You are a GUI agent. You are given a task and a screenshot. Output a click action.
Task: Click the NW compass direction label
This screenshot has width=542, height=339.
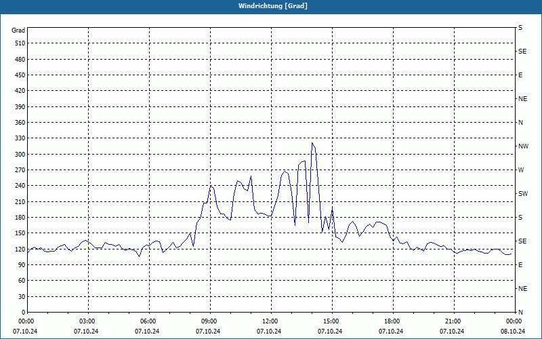coord(523,146)
